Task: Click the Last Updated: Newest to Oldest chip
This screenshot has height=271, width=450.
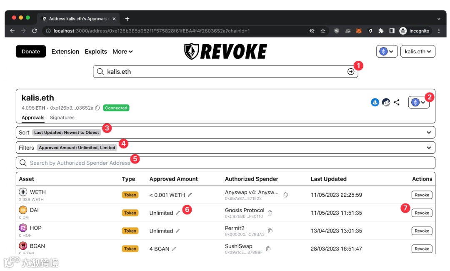Action: click(66, 132)
